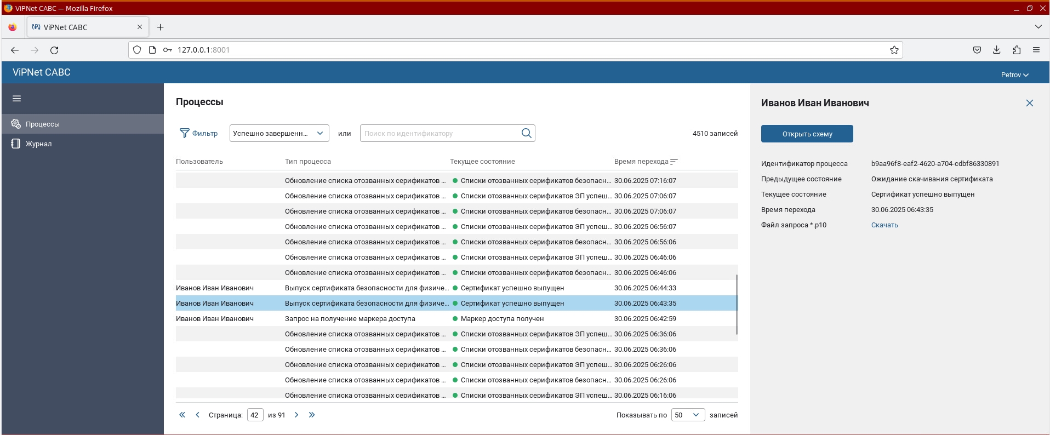
Task: Reload the current browser page
Action: pyautogui.click(x=54, y=50)
